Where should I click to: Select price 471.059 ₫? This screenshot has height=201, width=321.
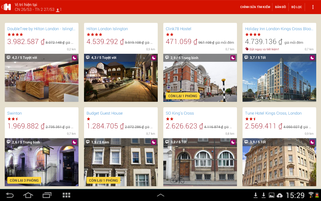pos(182,42)
